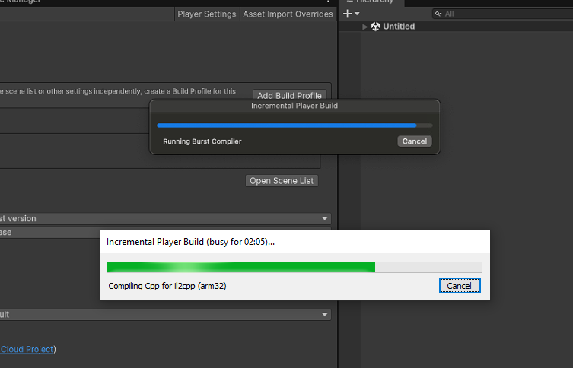Open the dropdown ending in 'ult'

point(166,315)
